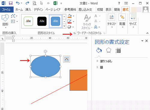The image size is (150, 110).
Task: Click the Shape Outline pen icon
Action: click(70, 21)
